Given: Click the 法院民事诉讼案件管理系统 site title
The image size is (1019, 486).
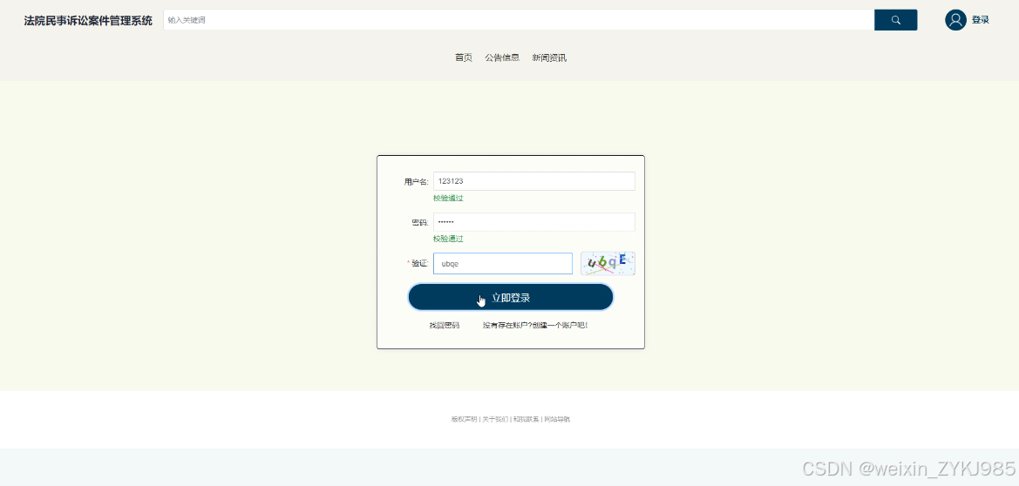Looking at the screenshot, I should tap(88, 21).
